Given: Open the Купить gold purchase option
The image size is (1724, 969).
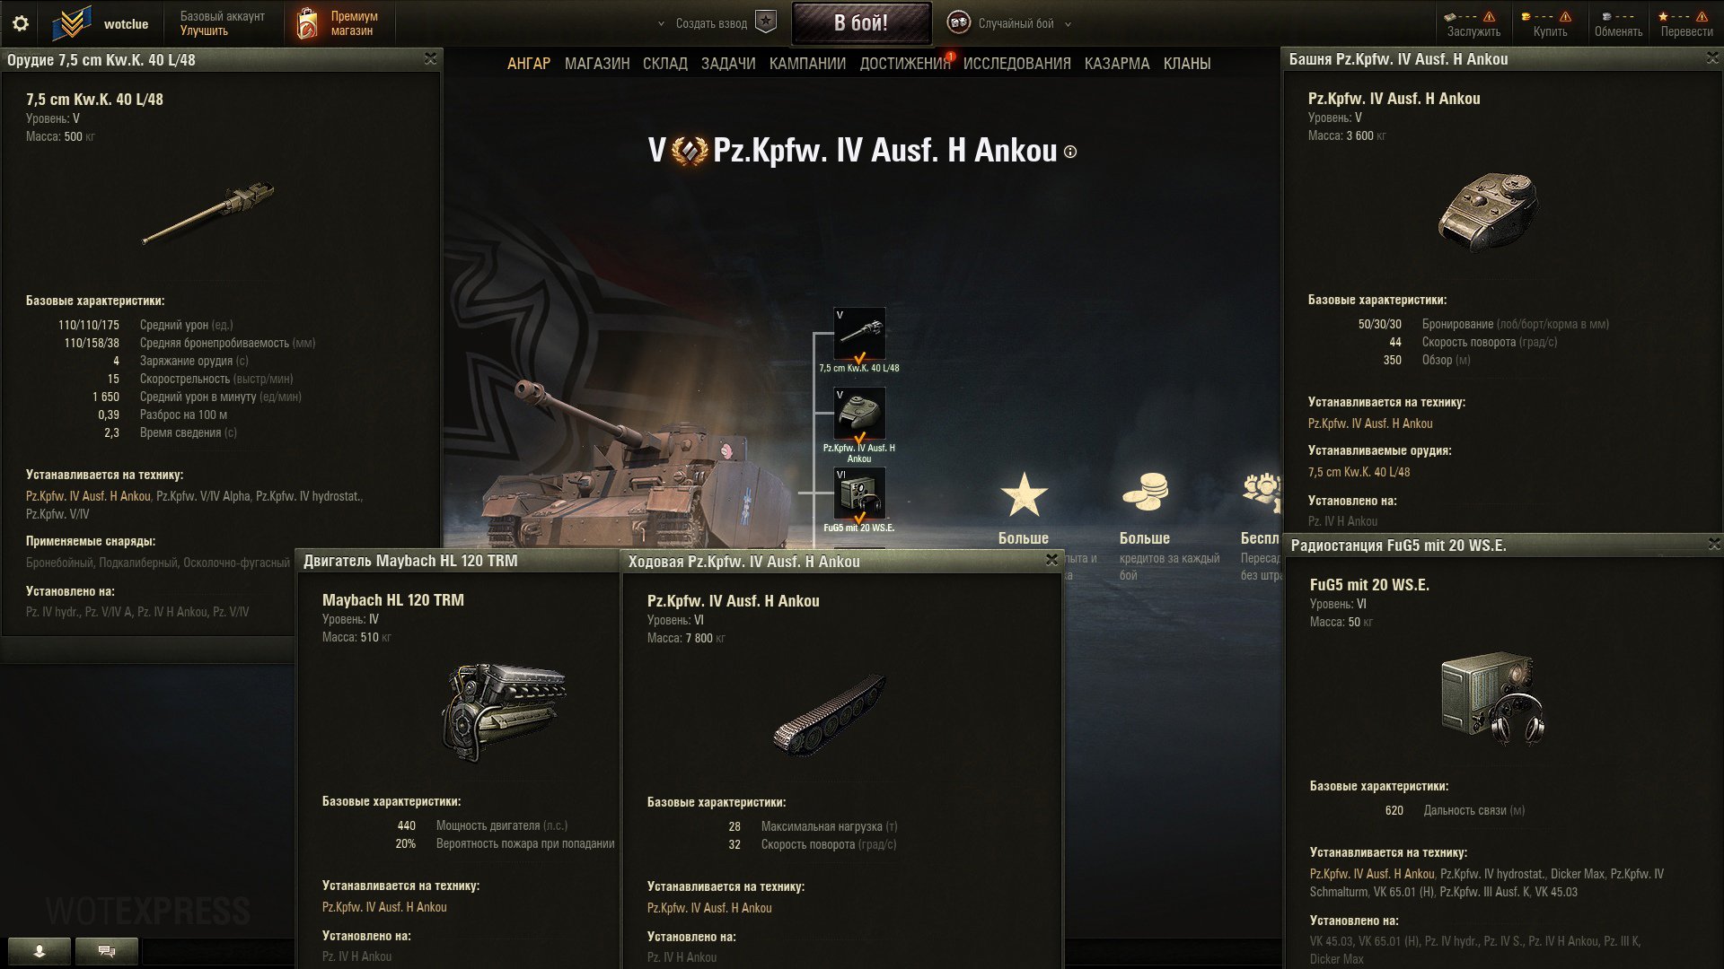Looking at the screenshot, I should coord(1550,23).
